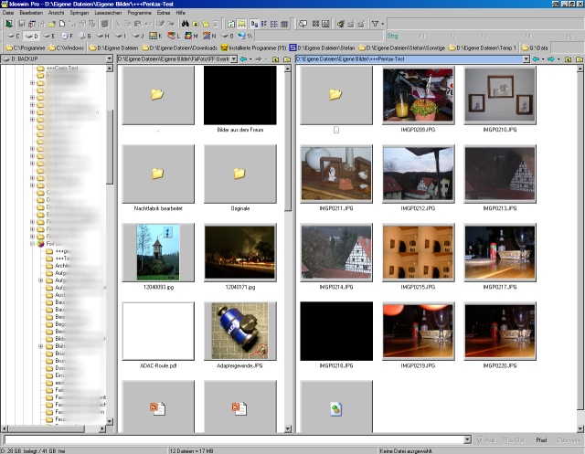This screenshot has height=454, width=585.
Task: Open Installierte Programme (15) bookmark
Action: 253,48
